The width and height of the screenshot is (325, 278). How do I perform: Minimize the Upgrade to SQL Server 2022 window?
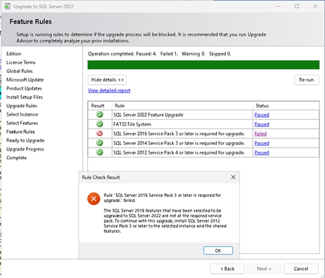click(279, 6)
